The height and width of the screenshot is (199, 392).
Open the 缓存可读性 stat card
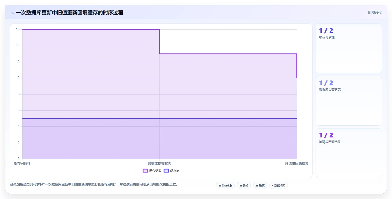[x=349, y=49]
